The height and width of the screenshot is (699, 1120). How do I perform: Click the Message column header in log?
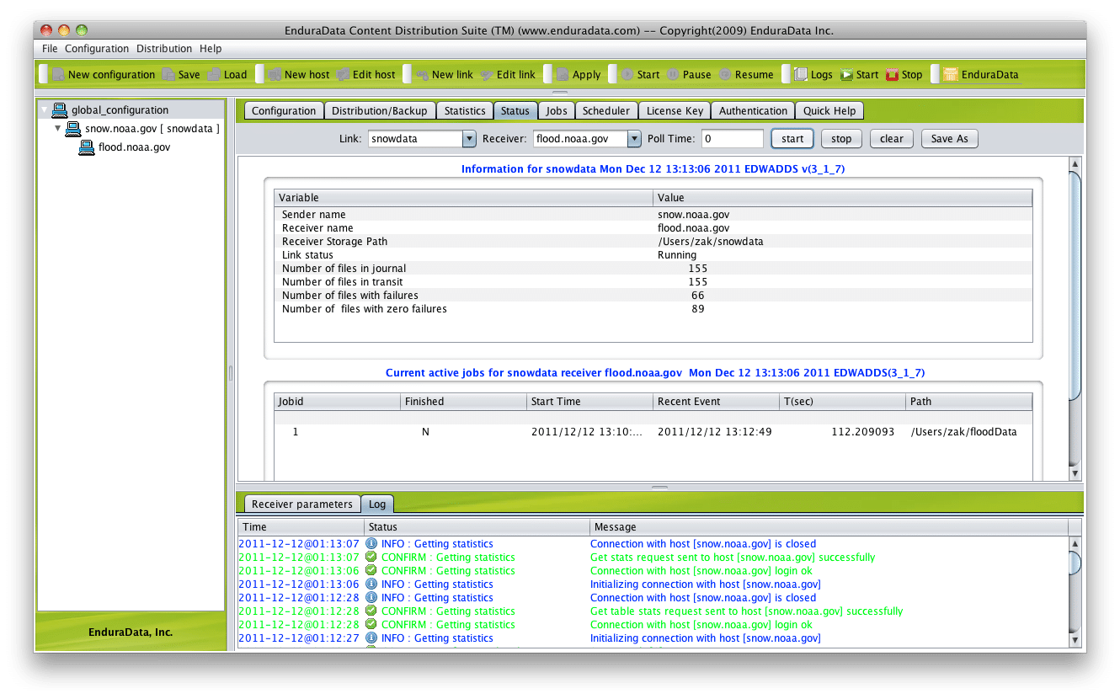pos(829,527)
